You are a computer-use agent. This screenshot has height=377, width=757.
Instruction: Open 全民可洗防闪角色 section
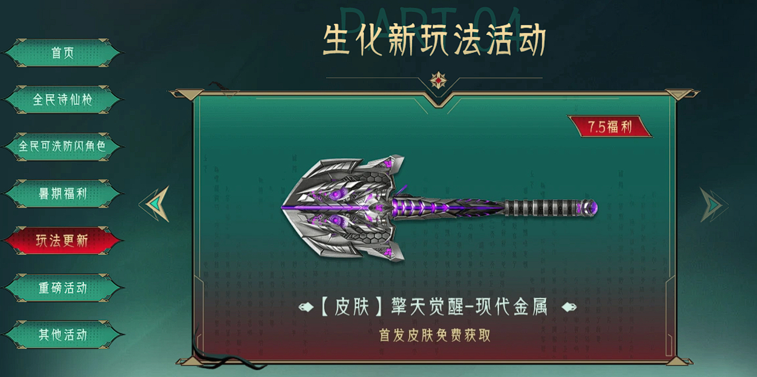point(62,146)
